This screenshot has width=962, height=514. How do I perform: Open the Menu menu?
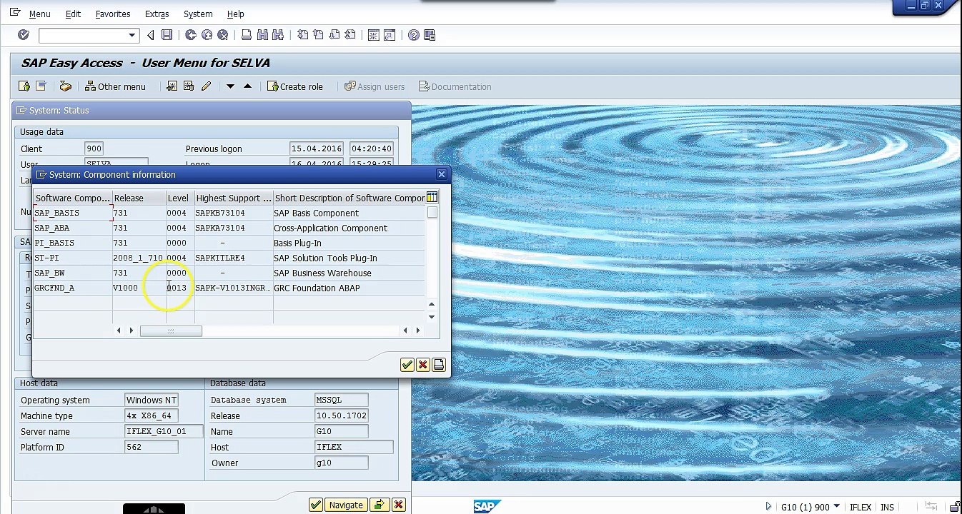[40, 14]
